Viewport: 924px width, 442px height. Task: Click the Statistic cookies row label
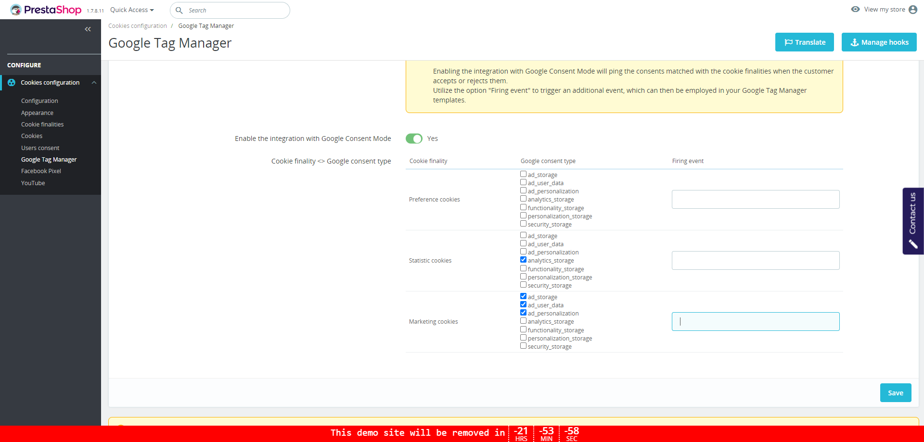click(x=430, y=261)
